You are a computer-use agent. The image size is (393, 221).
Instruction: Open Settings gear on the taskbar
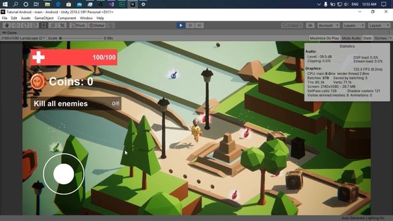click(x=143, y=4)
